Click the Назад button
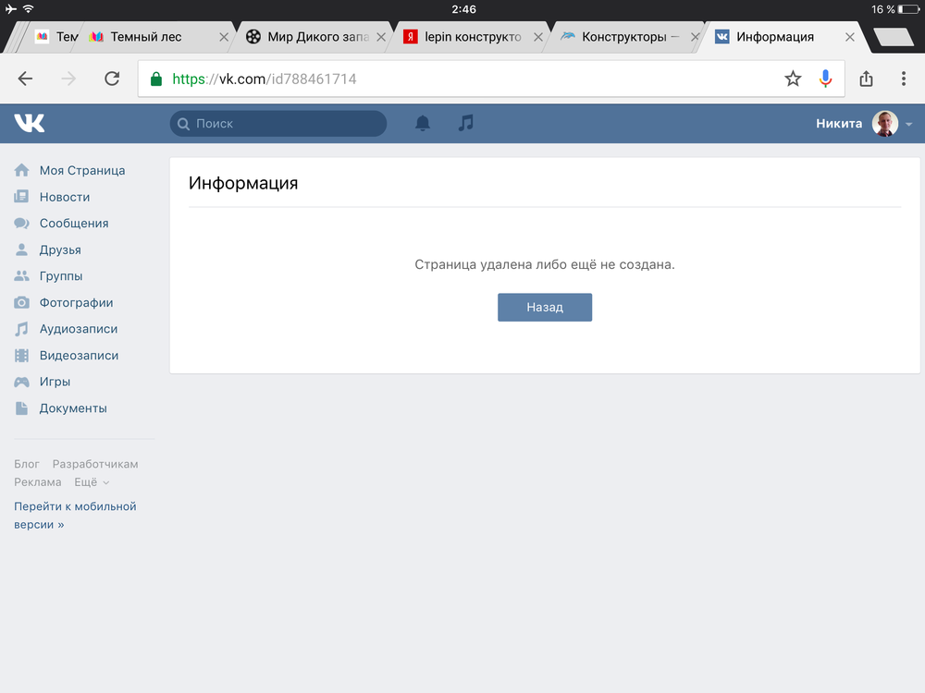Image resolution: width=925 pixels, height=693 pixels. point(545,307)
